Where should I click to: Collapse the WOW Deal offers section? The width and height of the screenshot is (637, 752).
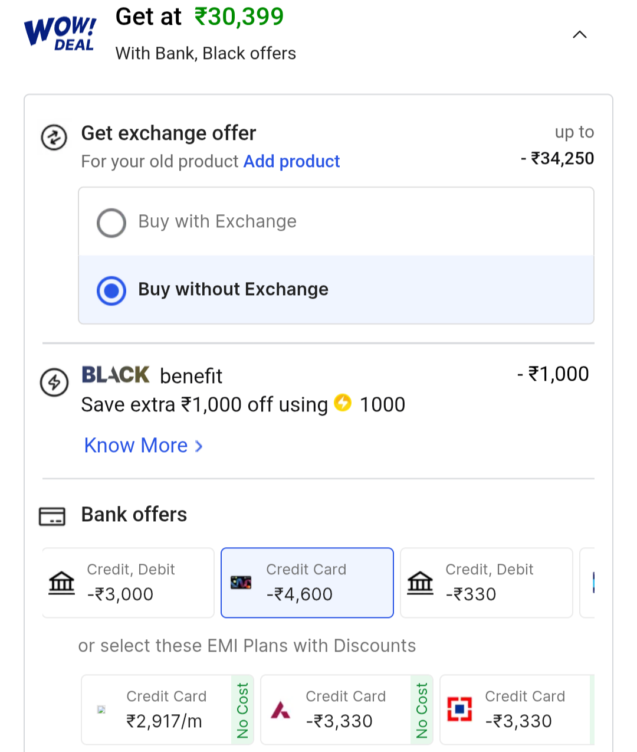(580, 35)
